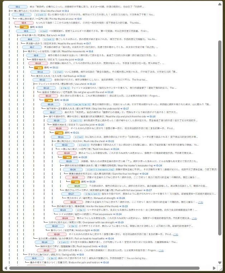Click the vertical scrollbar thumb
This screenshot has height=273, width=225.
pyautogui.click(x=220, y=138)
